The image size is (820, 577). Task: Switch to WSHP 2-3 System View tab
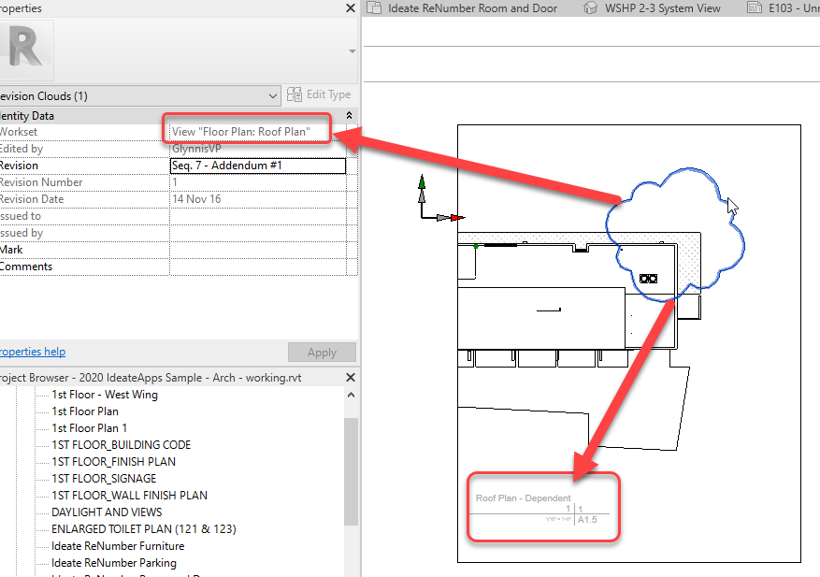[x=663, y=8]
